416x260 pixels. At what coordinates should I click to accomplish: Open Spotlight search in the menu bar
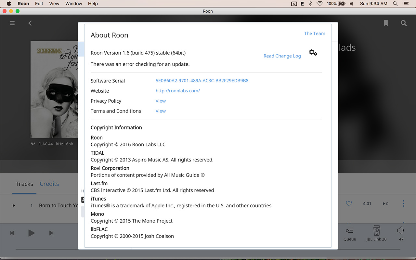pos(395,4)
